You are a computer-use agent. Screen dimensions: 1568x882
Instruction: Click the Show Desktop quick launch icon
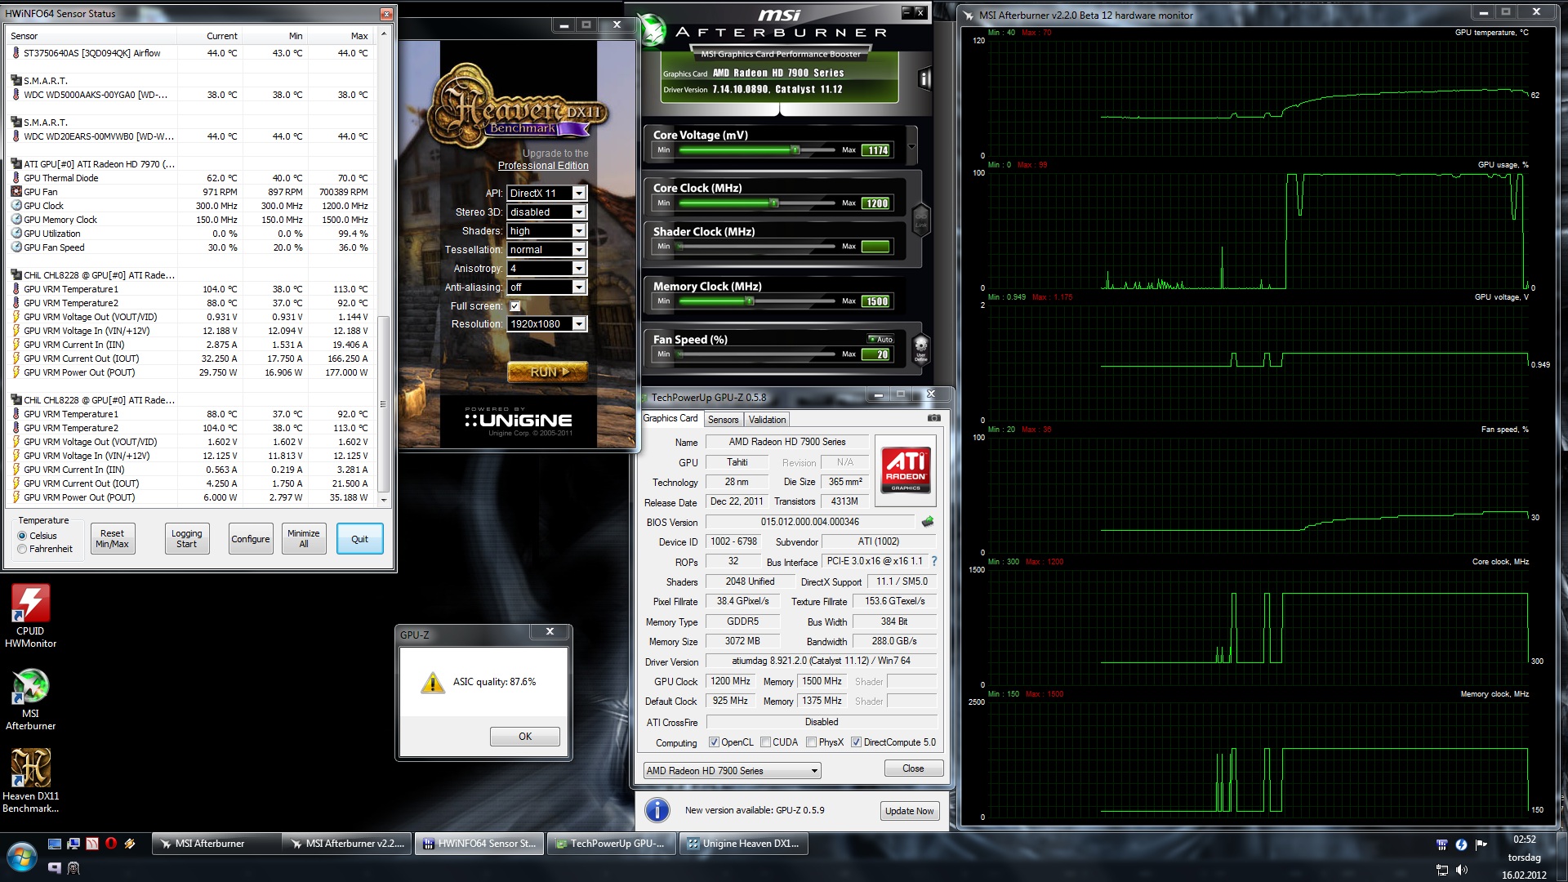pyautogui.click(x=55, y=844)
